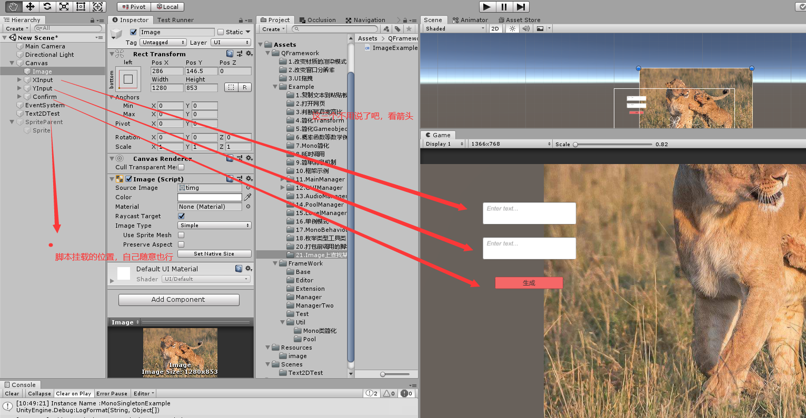806x418 pixels.
Task: Open Rect Transform help icon
Action: pos(230,54)
